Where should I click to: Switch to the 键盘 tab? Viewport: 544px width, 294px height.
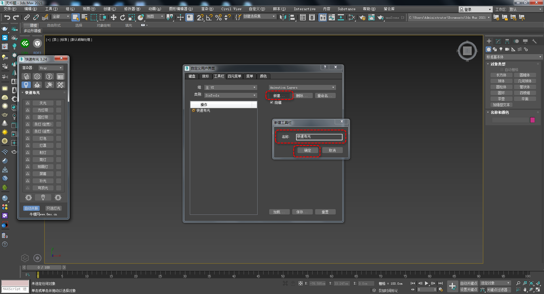pyautogui.click(x=192, y=76)
